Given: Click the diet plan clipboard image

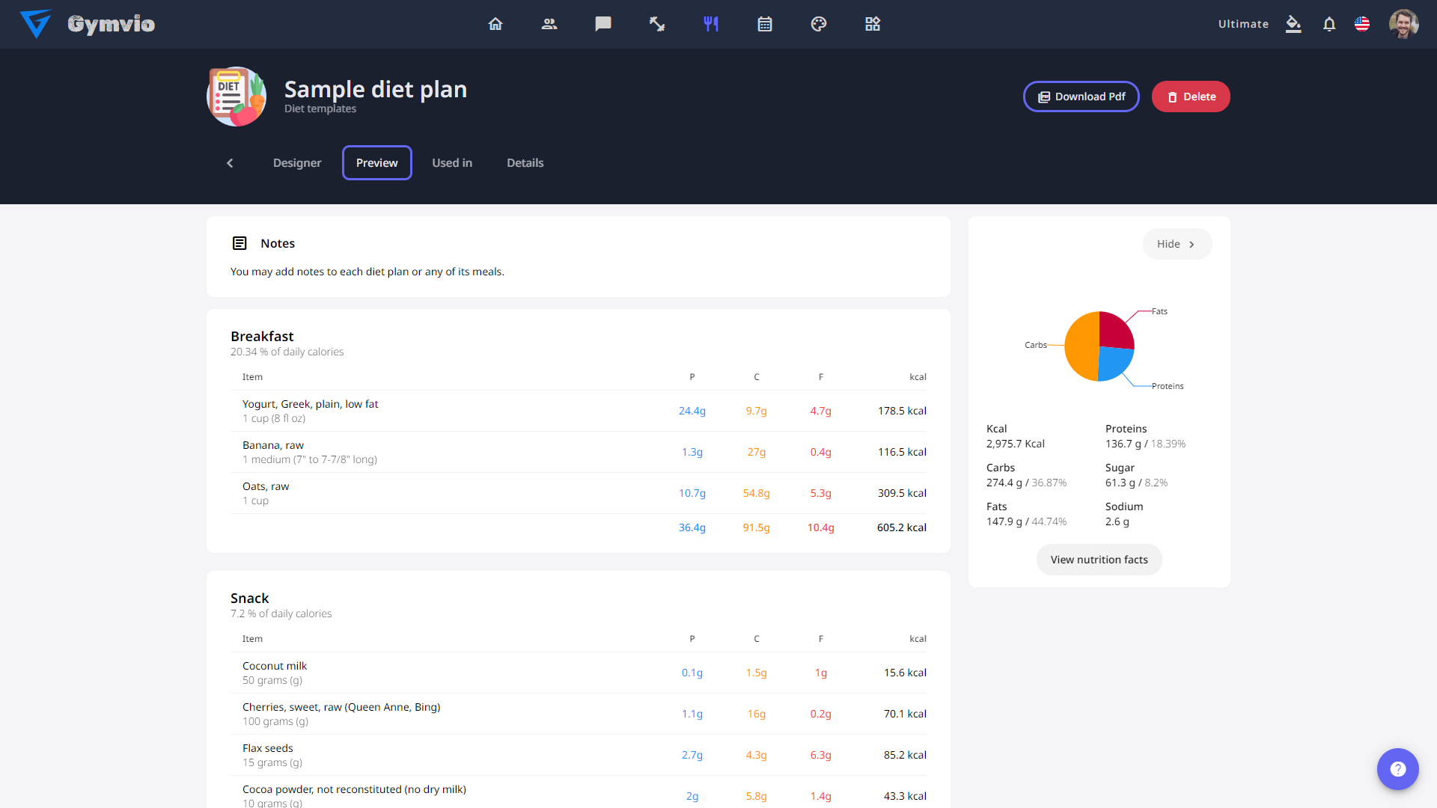Looking at the screenshot, I should 237,97.
